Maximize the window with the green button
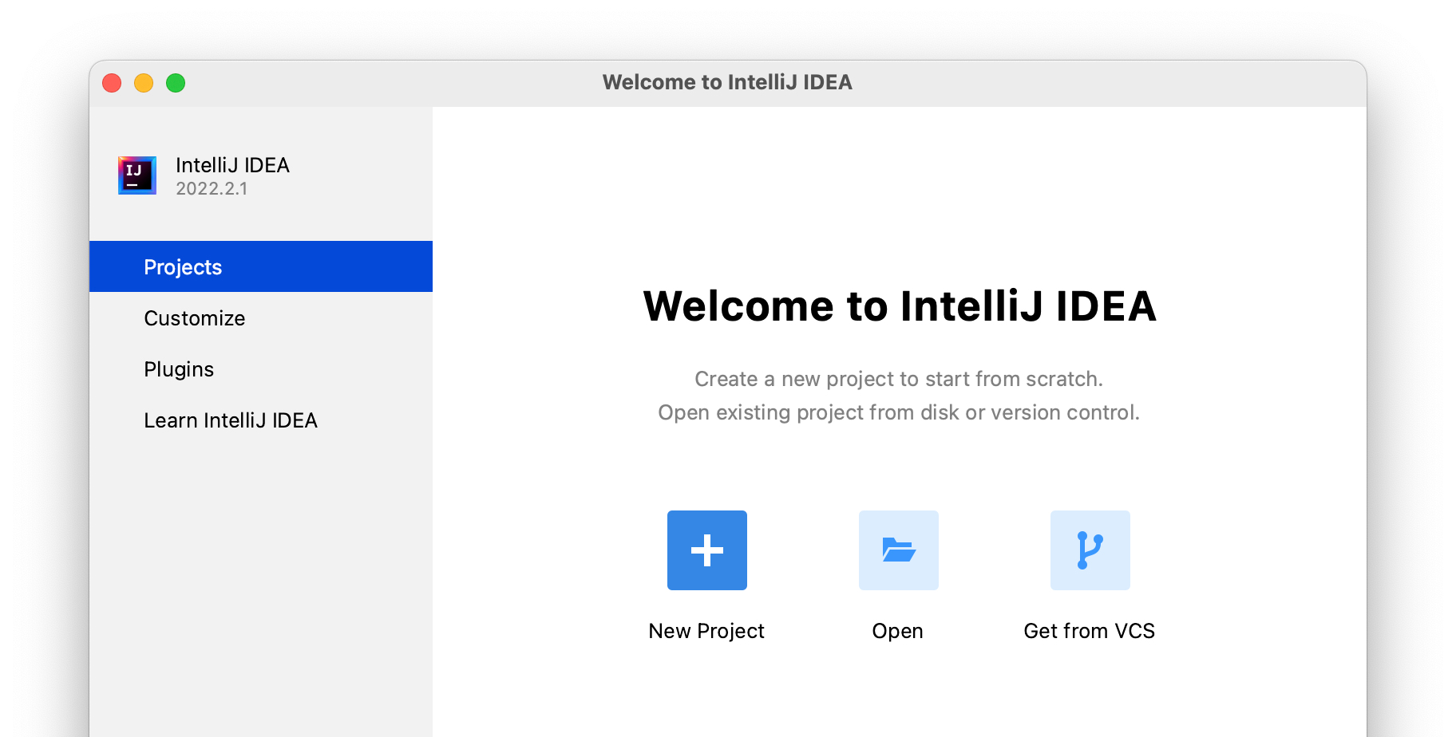The image size is (1456, 737). [x=176, y=83]
